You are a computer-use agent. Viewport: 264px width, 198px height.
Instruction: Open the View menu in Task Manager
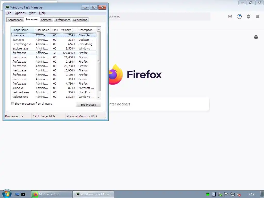[x=32, y=13]
